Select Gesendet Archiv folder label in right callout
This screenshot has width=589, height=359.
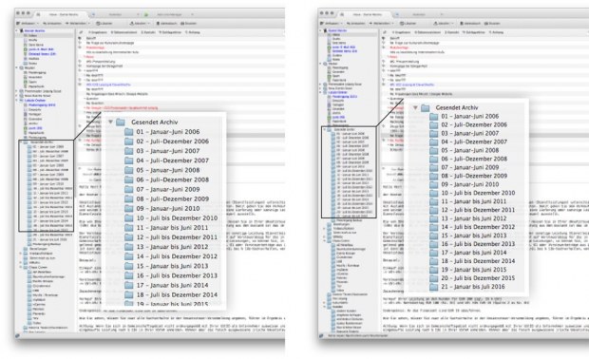[457, 107]
